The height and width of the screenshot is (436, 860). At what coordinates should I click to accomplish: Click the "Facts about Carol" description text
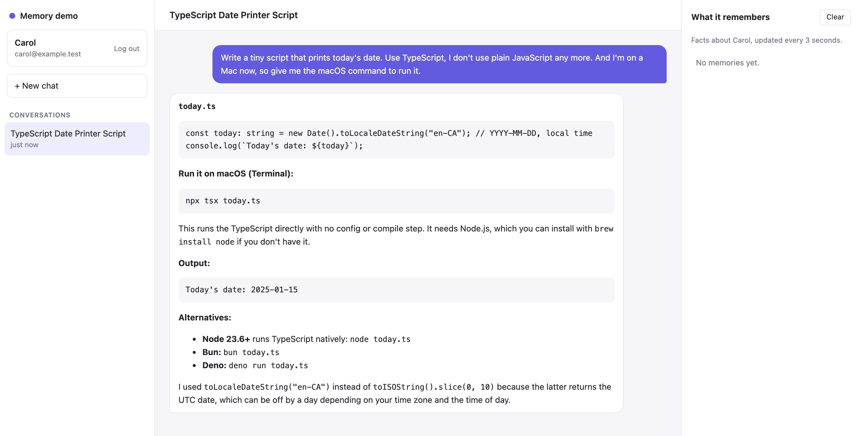click(x=766, y=40)
